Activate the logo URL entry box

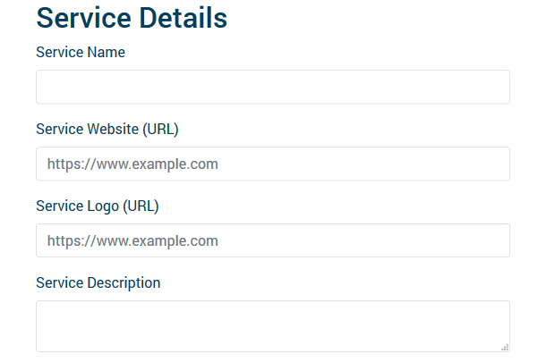pyautogui.click(x=272, y=241)
